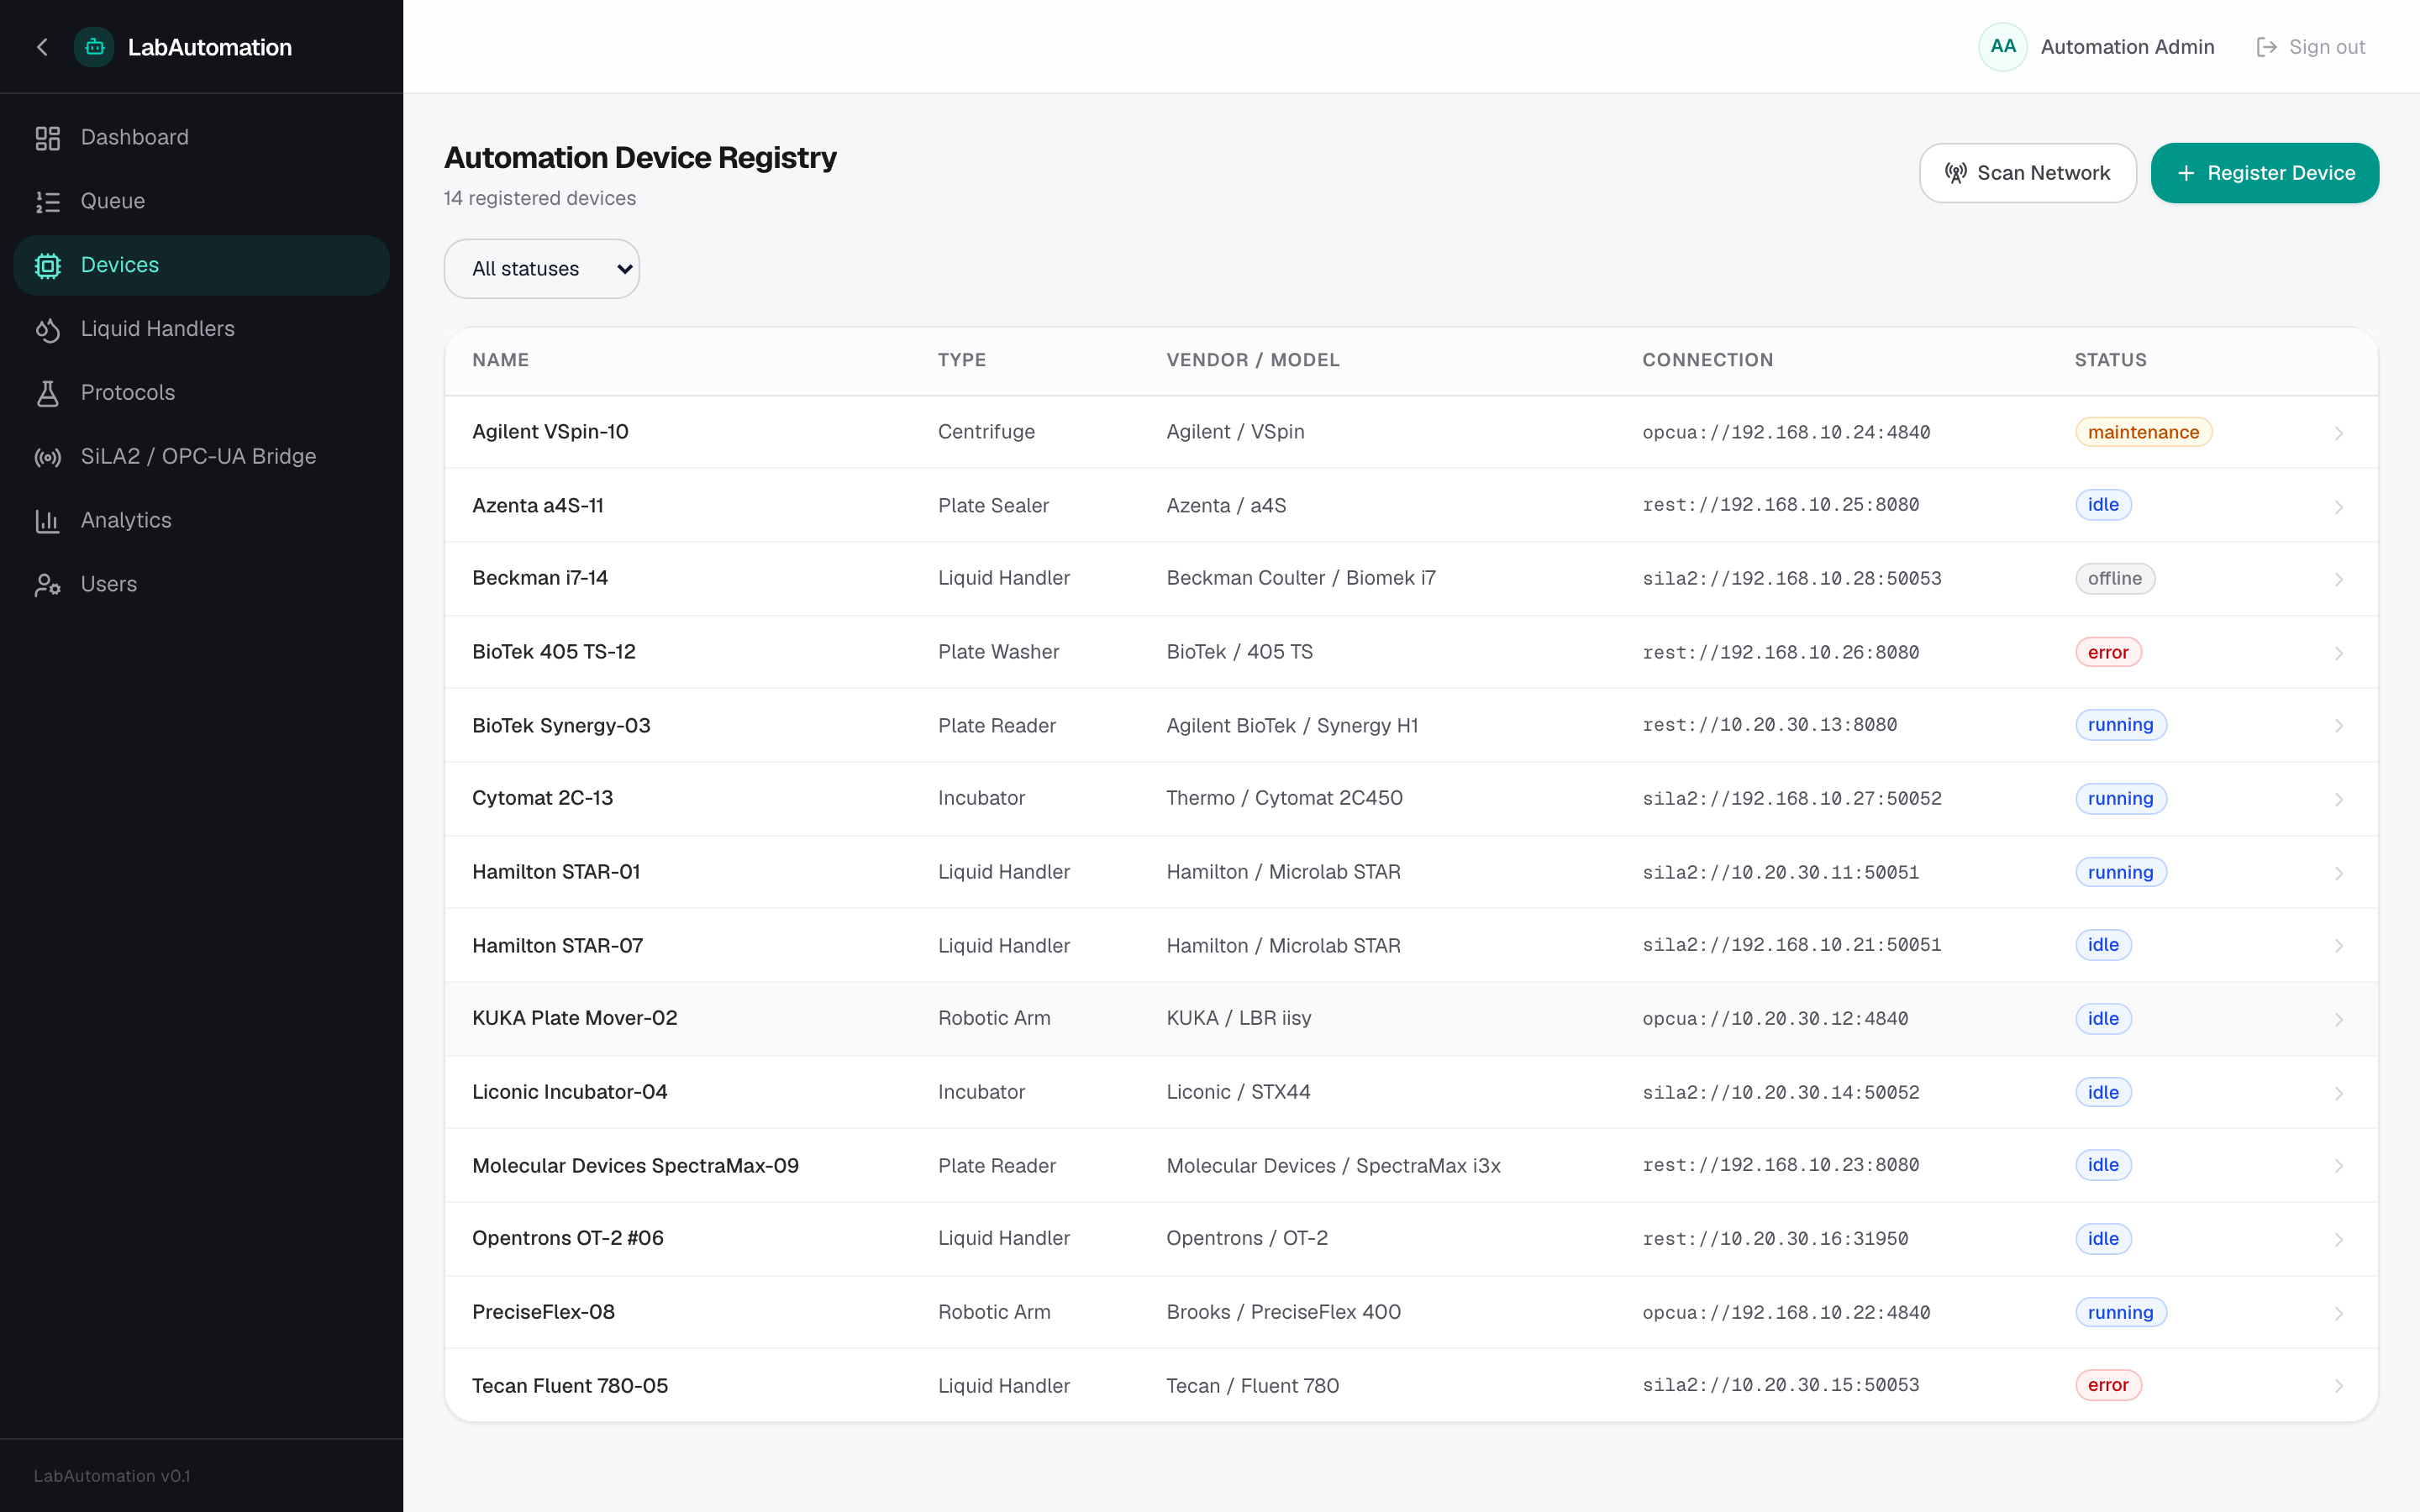Click the antenna icon in Scan Network
The image size is (2420, 1512).
point(1955,173)
